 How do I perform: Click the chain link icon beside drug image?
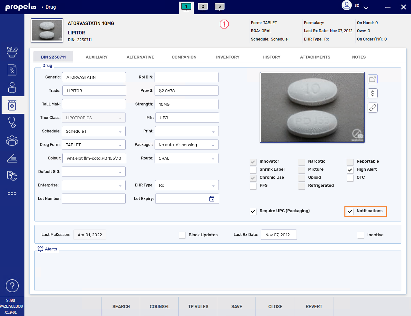372,108
